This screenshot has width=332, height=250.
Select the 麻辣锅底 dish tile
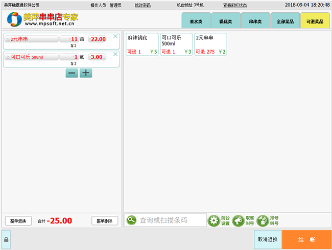(x=142, y=44)
